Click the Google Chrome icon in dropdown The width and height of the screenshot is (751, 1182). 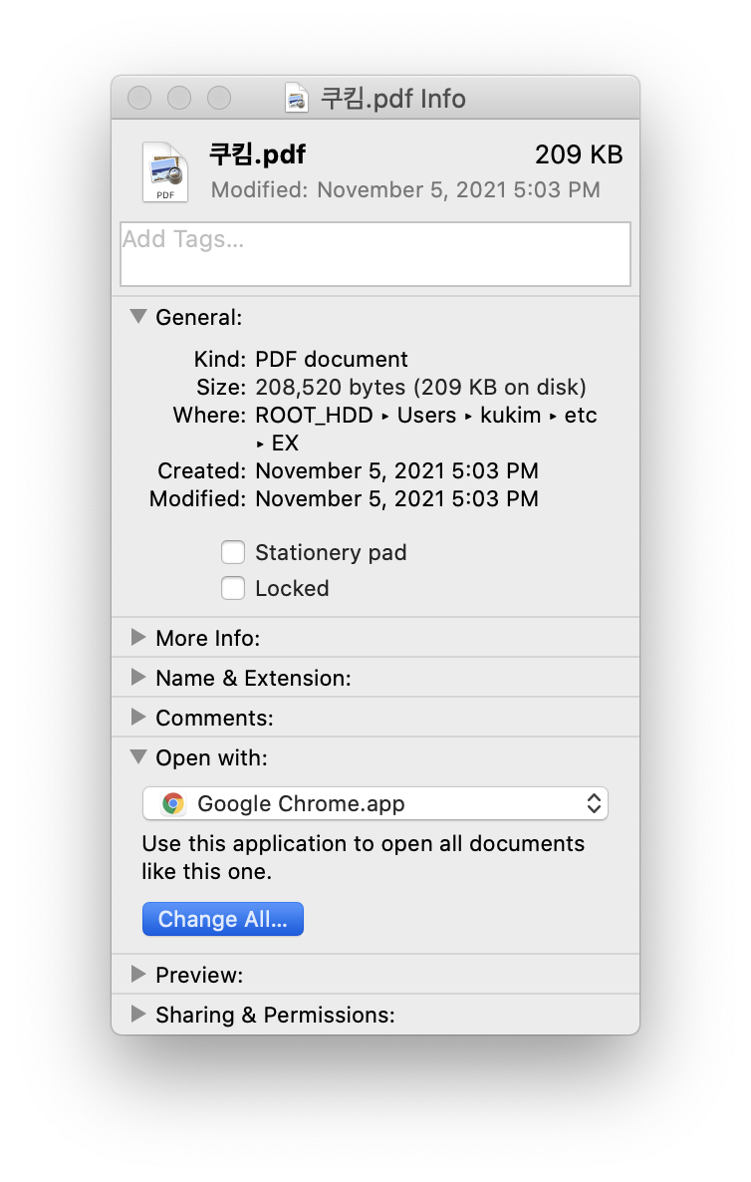(173, 803)
